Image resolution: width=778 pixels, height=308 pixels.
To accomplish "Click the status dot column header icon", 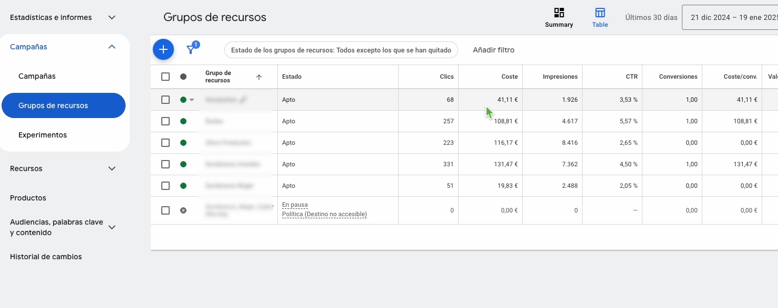I will 183,77.
